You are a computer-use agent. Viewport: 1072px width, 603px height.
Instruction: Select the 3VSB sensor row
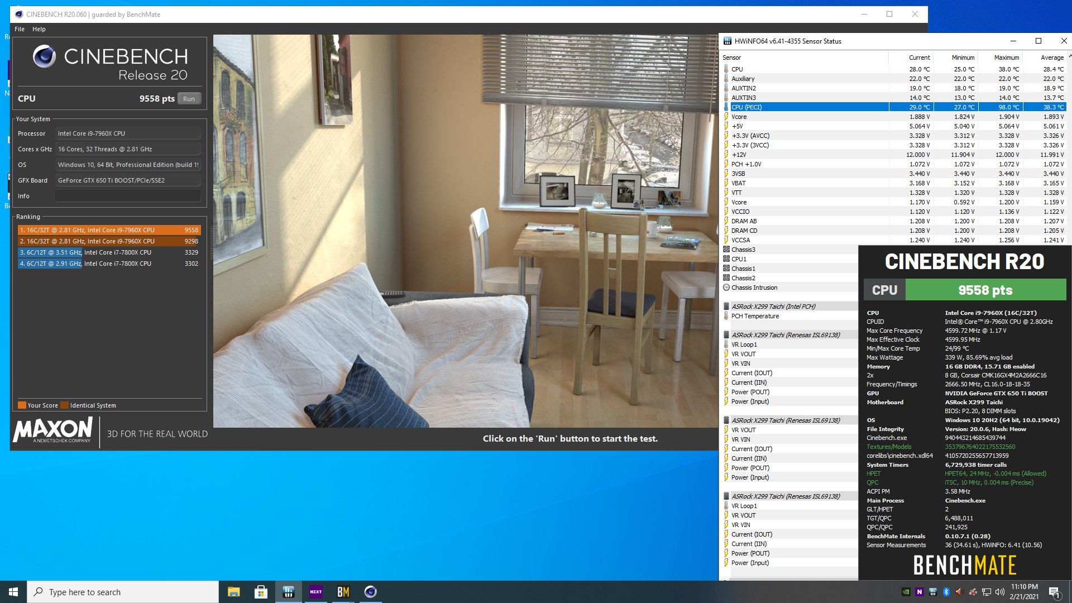click(893, 174)
